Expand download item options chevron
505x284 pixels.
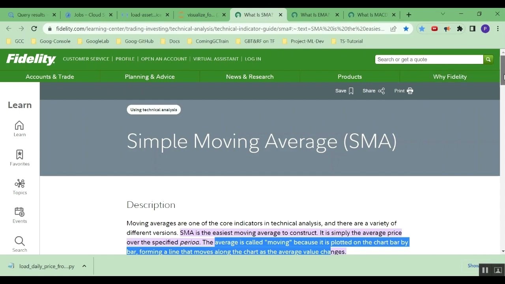(84, 266)
